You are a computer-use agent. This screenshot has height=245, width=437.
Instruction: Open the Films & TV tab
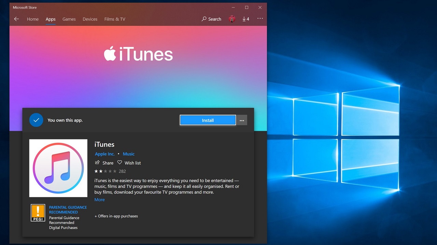point(115,19)
